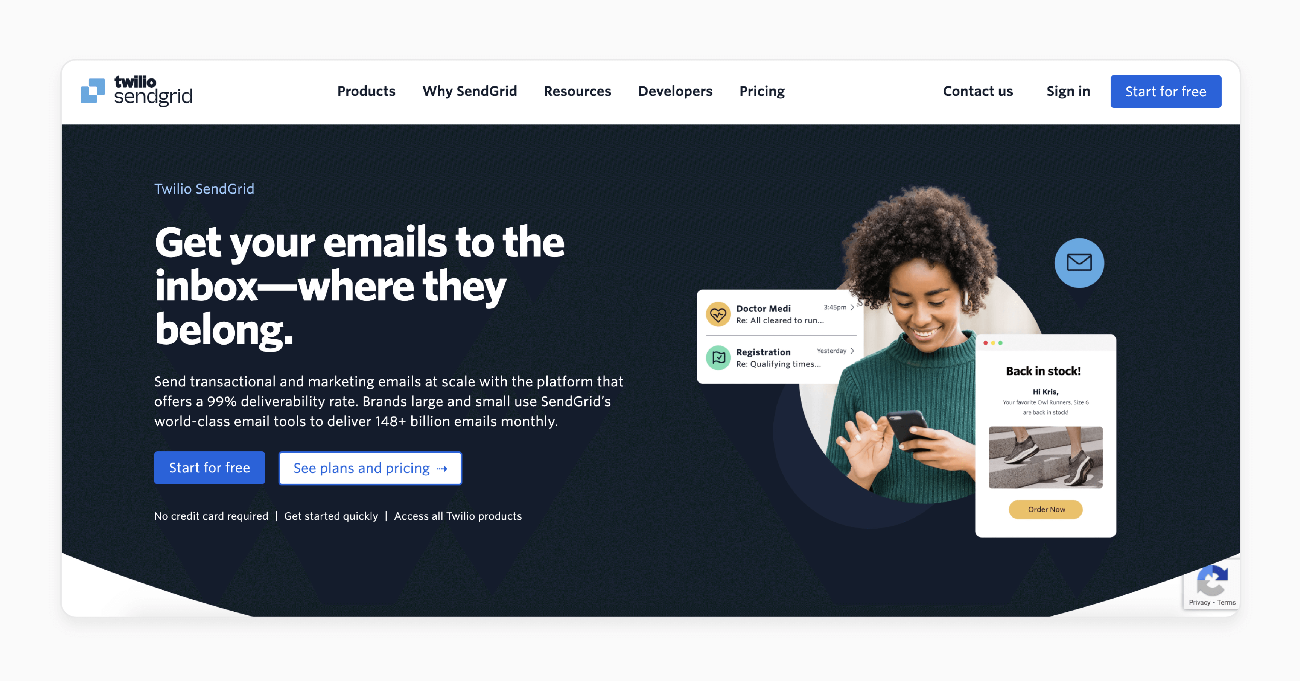Click the See plans and pricing link
The image size is (1300, 681).
point(369,468)
